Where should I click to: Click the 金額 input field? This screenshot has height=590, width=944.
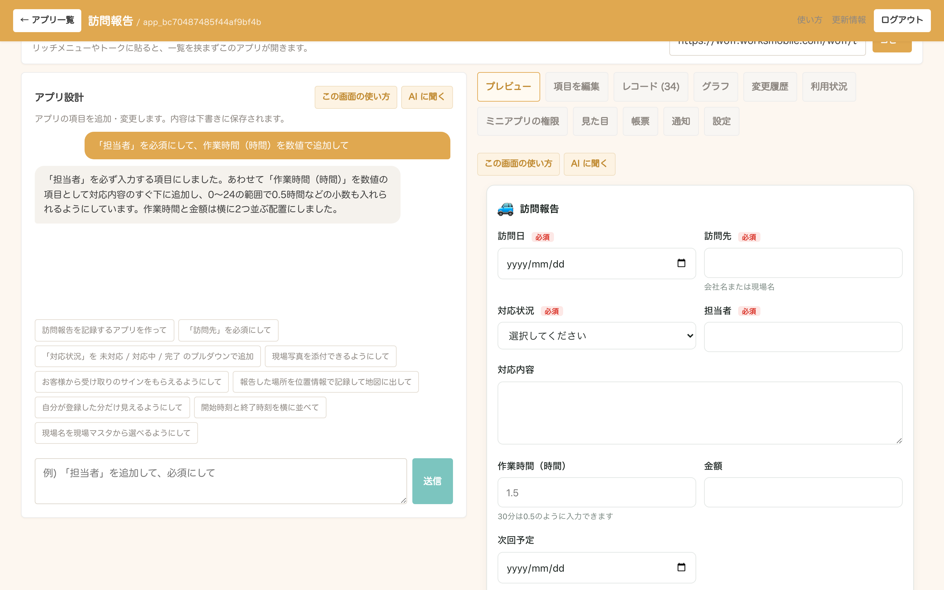pyautogui.click(x=803, y=492)
